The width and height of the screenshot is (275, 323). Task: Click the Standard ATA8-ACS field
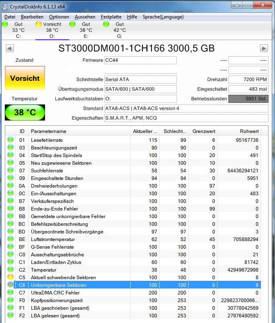click(187, 108)
